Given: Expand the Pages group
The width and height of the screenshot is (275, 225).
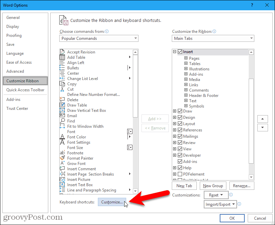Looking at the screenshot, I should 186,58.
